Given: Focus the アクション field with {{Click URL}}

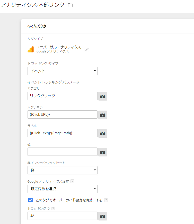Looking at the screenshot, I should pyautogui.click(x=63, y=114).
